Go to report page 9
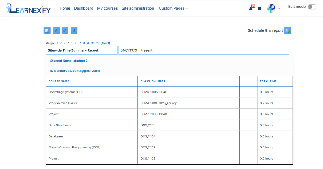This screenshot has height=169, width=323. [88, 43]
